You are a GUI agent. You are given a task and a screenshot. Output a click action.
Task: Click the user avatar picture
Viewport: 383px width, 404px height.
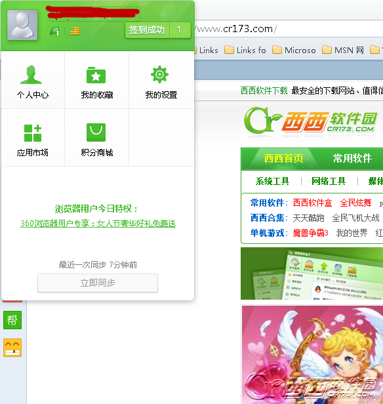tap(22, 25)
